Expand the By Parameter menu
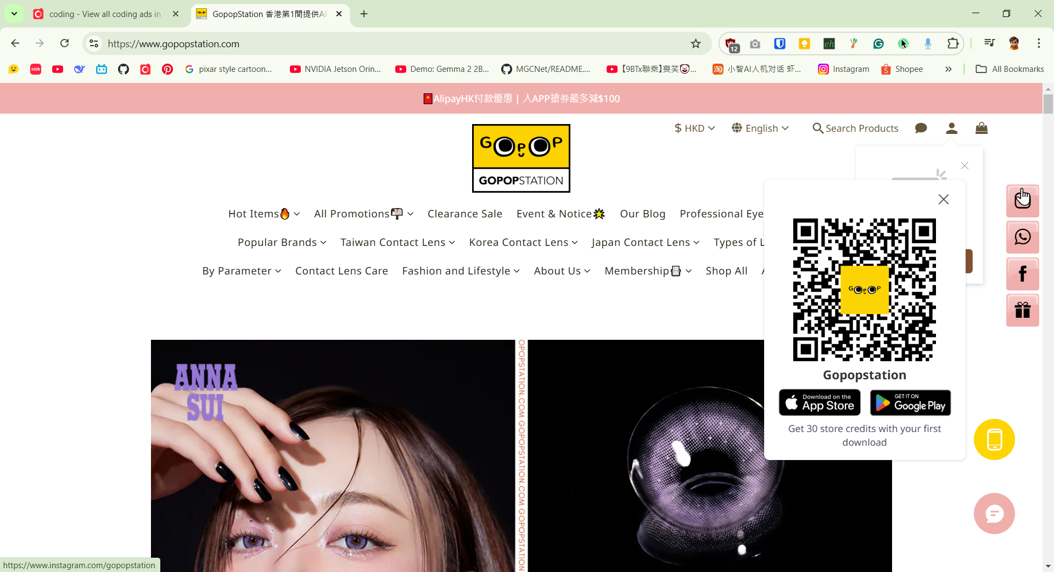Image resolution: width=1054 pixels, height=572 pixels. pos(242,271)
